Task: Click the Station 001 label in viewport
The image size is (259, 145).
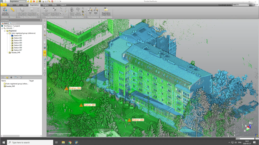Action: (90, 105)
